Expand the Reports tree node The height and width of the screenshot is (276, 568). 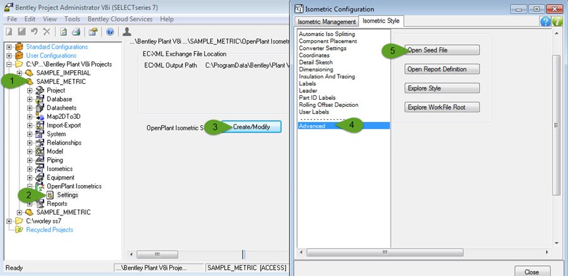click(x=30, y=204)
